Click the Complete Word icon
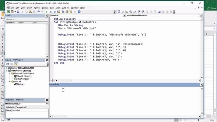 click(x=135, y=12)
